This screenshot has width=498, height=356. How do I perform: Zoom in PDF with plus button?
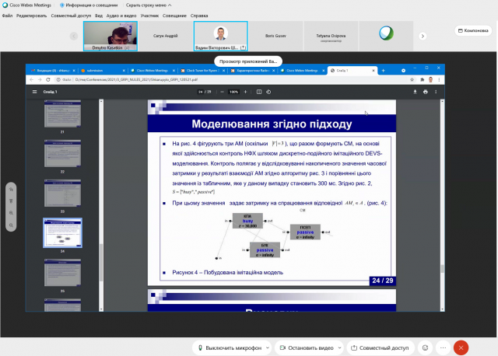click(245, 92)
